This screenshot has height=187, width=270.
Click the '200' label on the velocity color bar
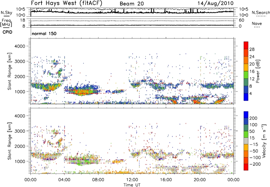point(253,118)
